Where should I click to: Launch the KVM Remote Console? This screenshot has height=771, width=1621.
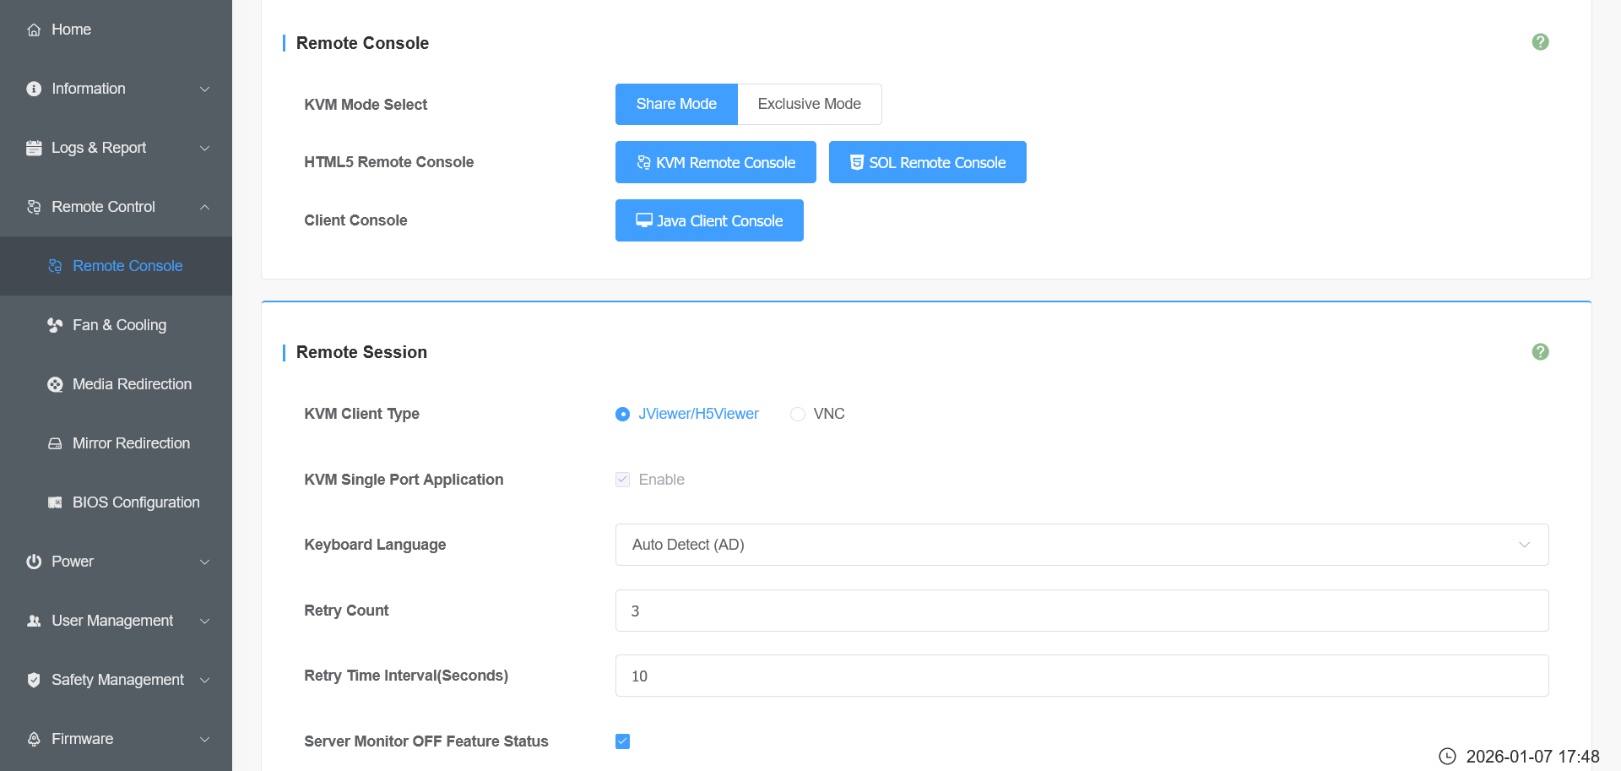coord(715,162)
